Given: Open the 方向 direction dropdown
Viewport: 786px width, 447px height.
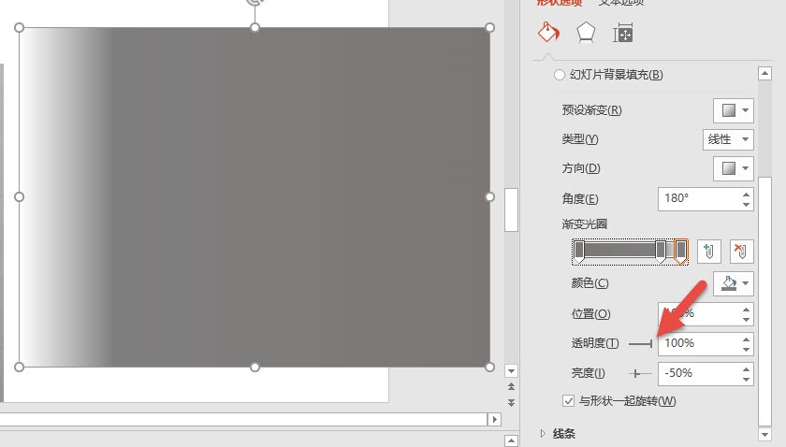Looking at the screenshot, I should (x=734, y=168).
